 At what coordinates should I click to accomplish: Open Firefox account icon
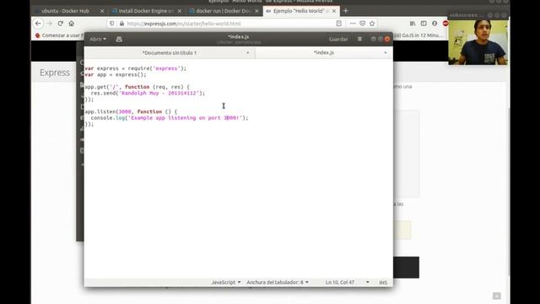click(x=435, y=24)
